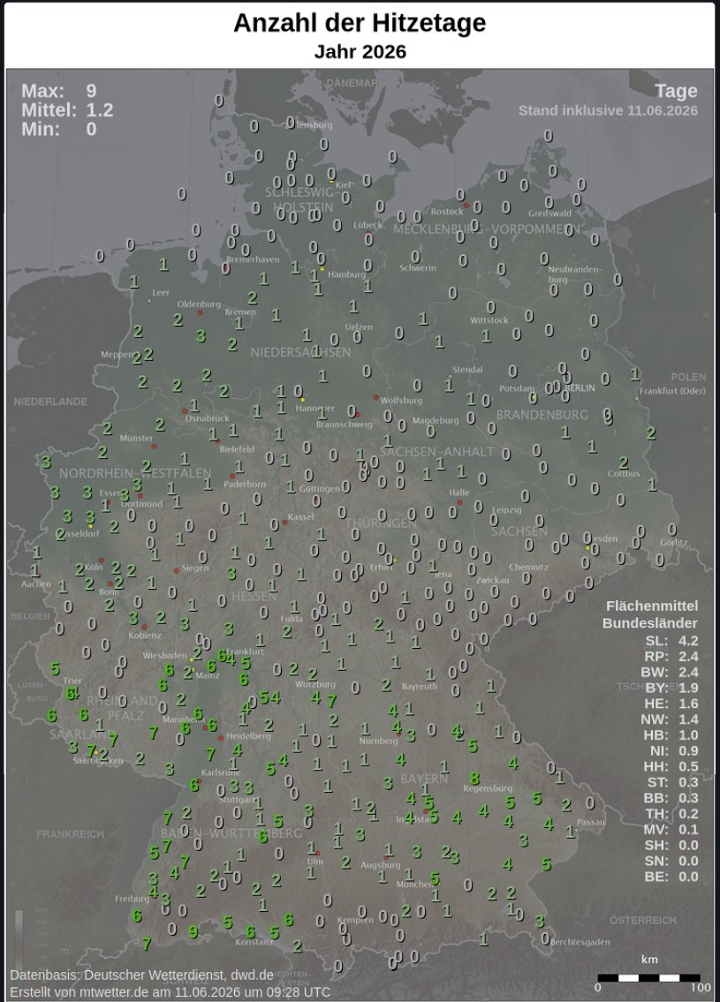The image size is (720, 1002).
Task: Click the 'BAYERN' state label
Action: point(424,779)
